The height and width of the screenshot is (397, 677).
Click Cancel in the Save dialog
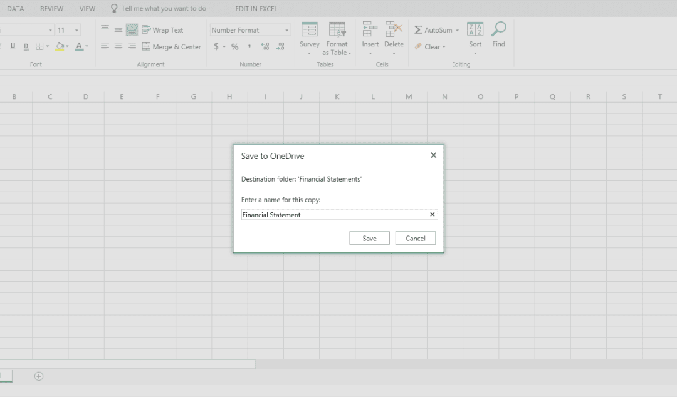[415, 239]
